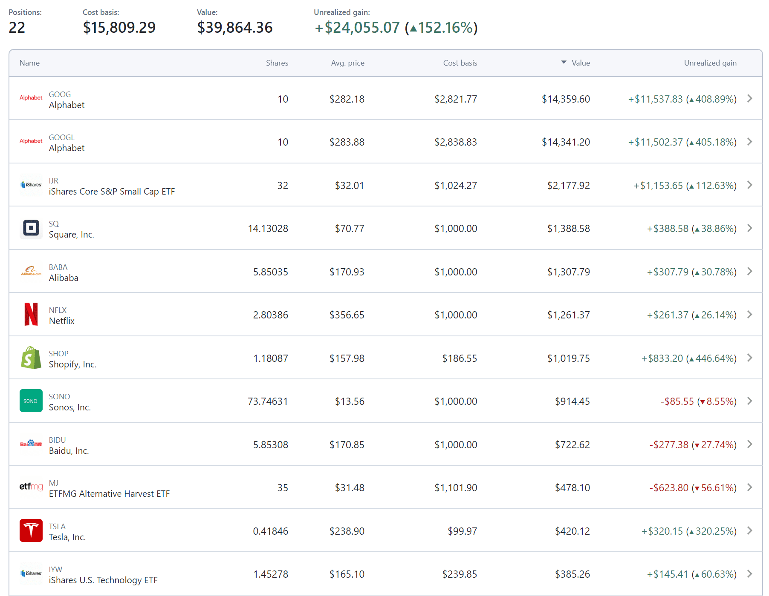Click GOOGL value $14,341.20
The height and width of the screenshot is (596, 769).
pyautogui.click(x=566, y=142)
